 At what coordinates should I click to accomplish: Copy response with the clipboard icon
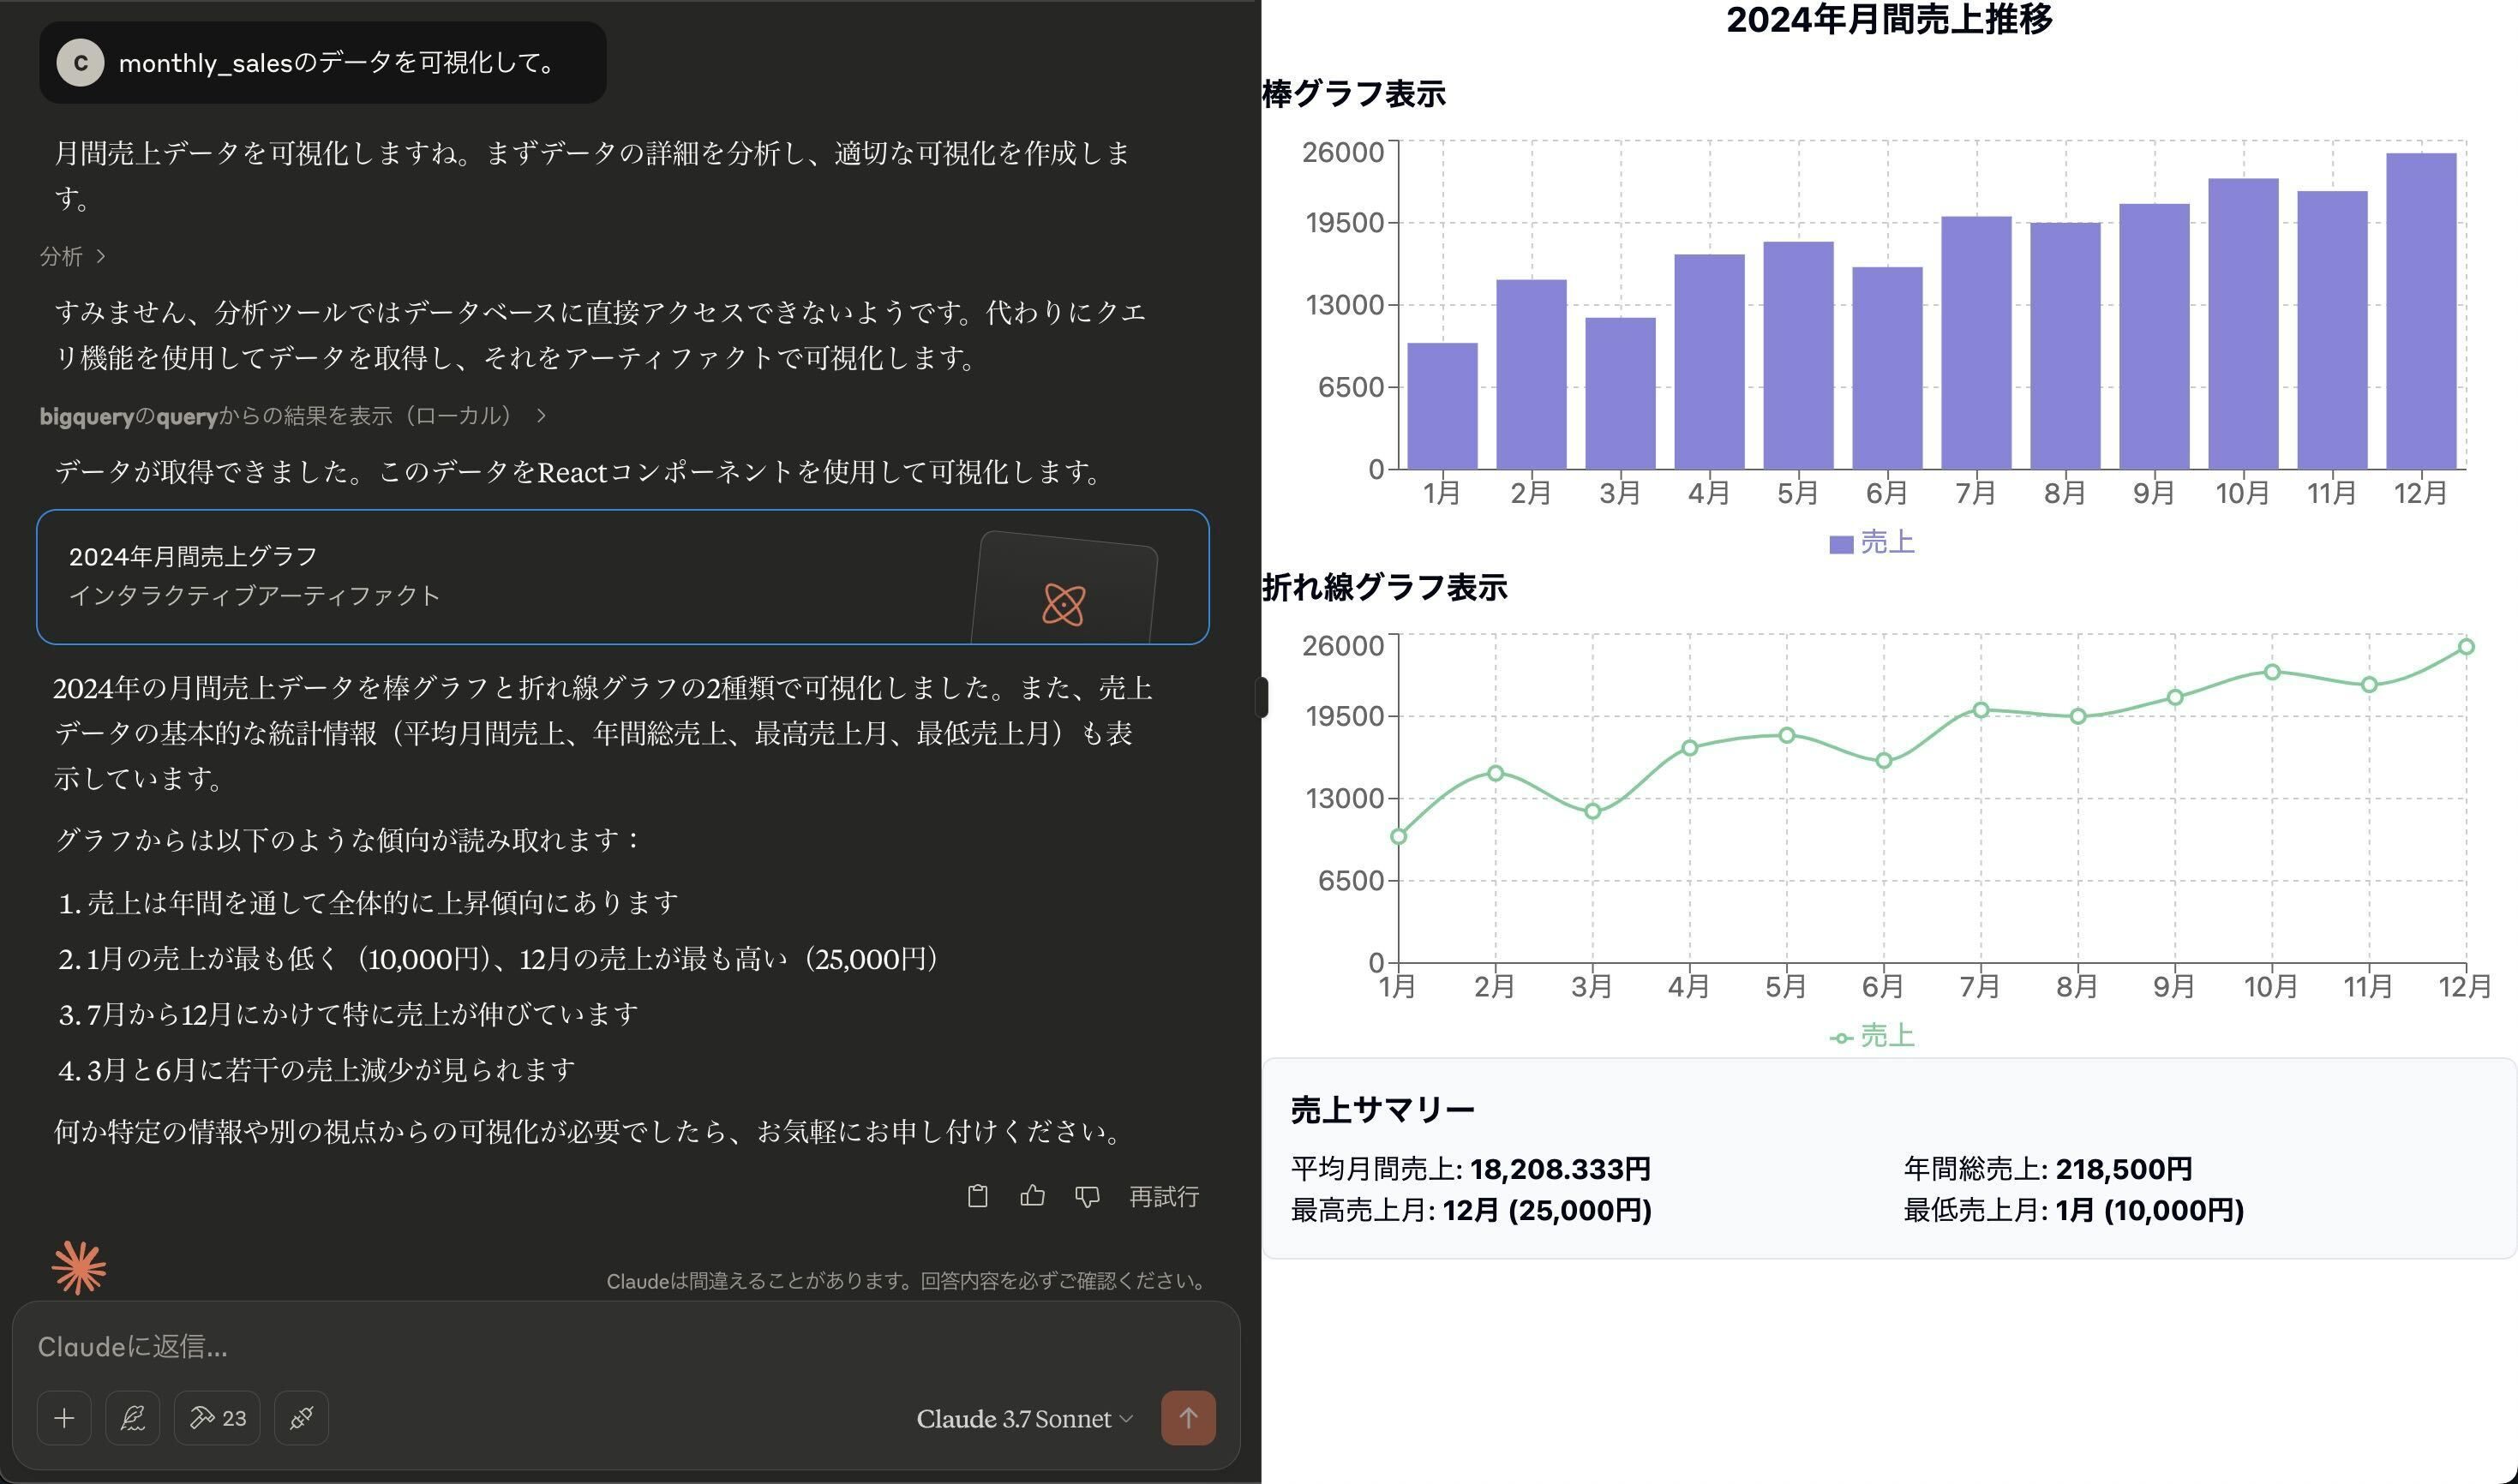click(x=977, y=1196)
